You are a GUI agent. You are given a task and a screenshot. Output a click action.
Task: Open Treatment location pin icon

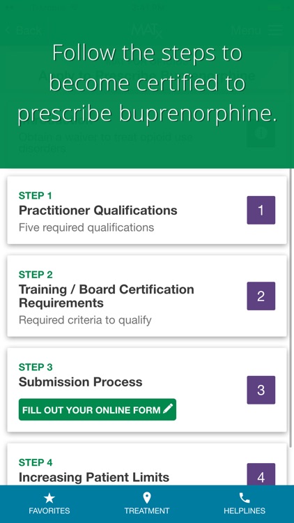pyautogui.click(x=147, y=499)
